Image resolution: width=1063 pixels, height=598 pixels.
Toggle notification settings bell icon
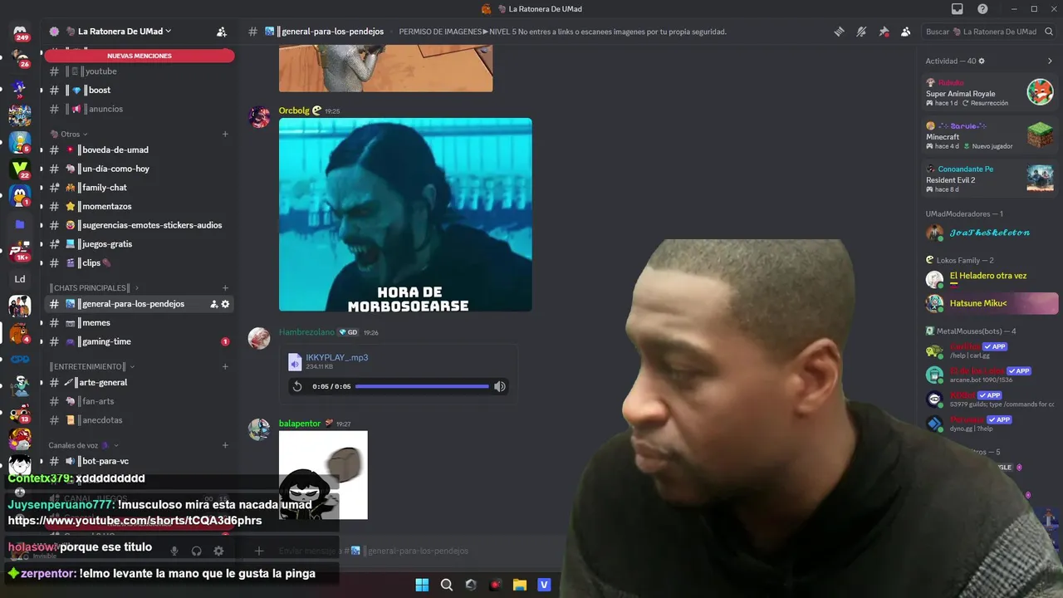pyautogui.click(x=862, y=32)
